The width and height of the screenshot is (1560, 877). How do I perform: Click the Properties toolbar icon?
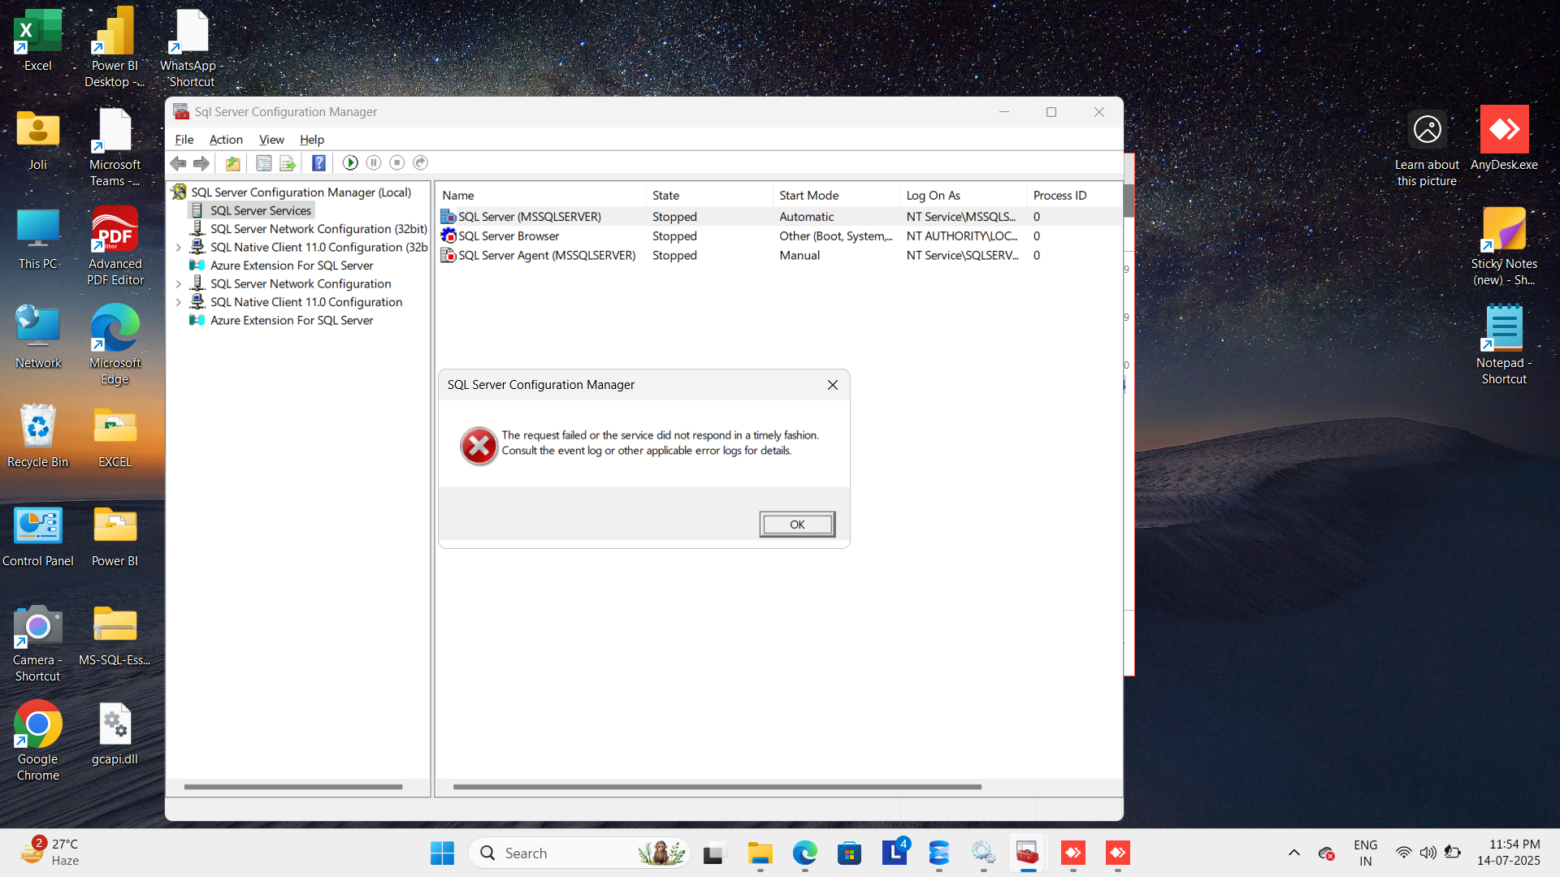pyautogui.click(x=263, y=163)
